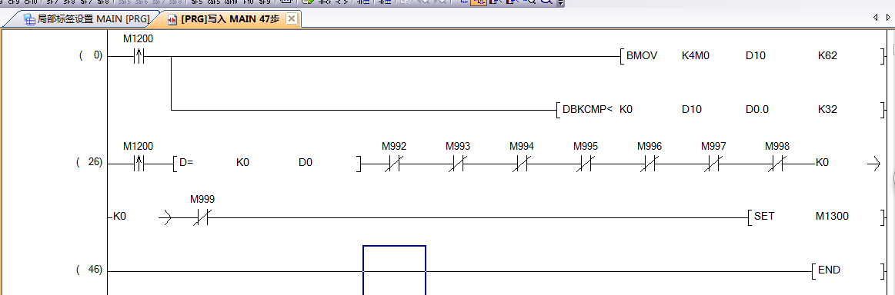Click the PRG document icon on the 写入 tab
The height and width of the screenshot is (295, 895).
click(x=172, y=19)
